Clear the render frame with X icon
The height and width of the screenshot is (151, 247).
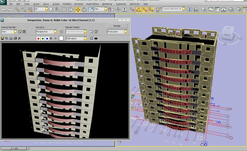coord(19,38)
